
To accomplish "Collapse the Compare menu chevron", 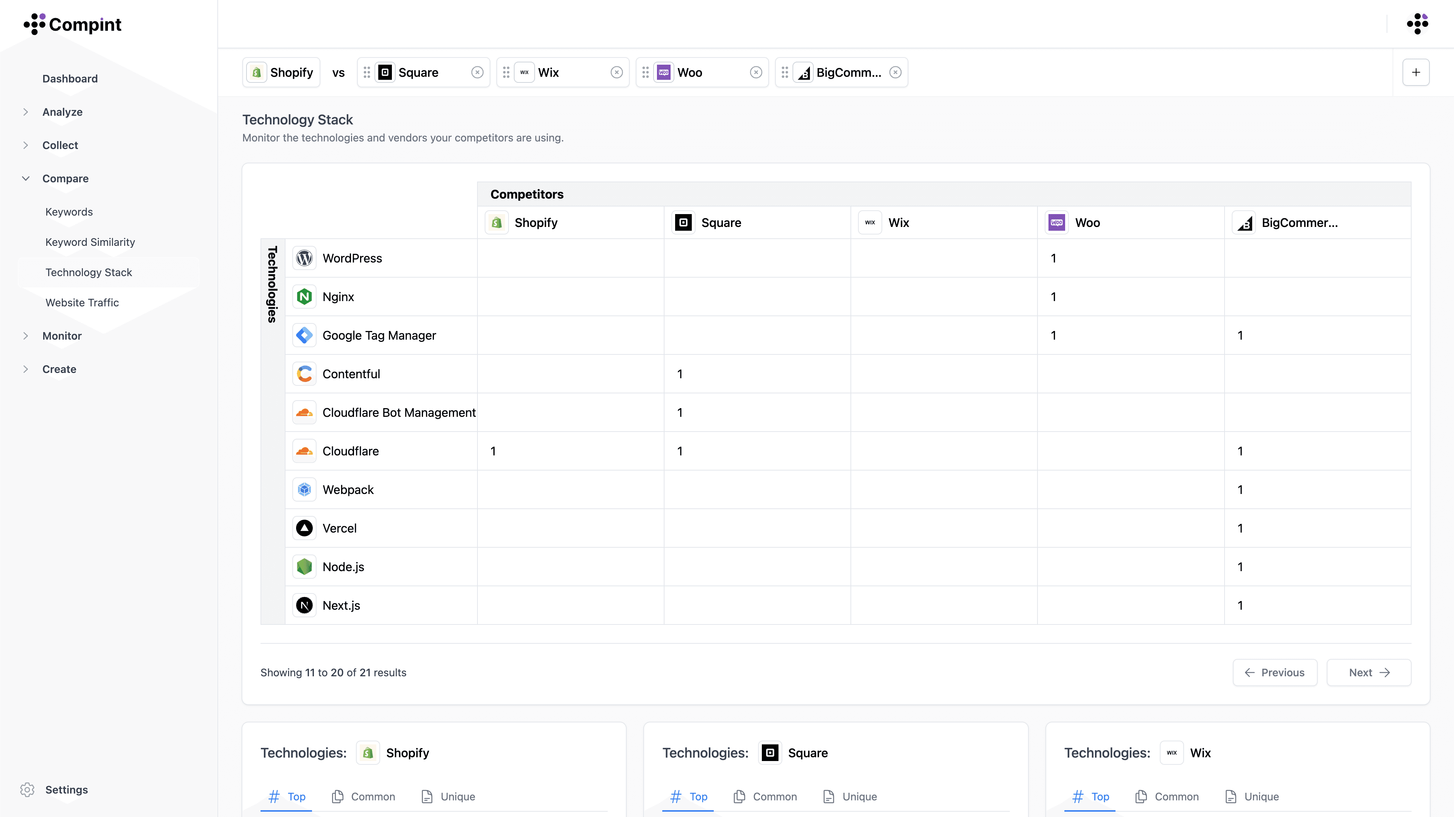I will (x=25, y=179).
